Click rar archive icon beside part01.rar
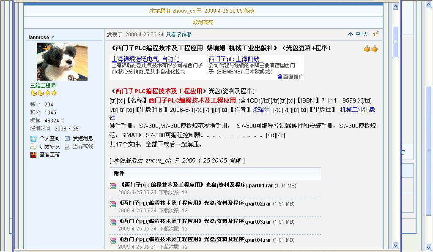 113,186
